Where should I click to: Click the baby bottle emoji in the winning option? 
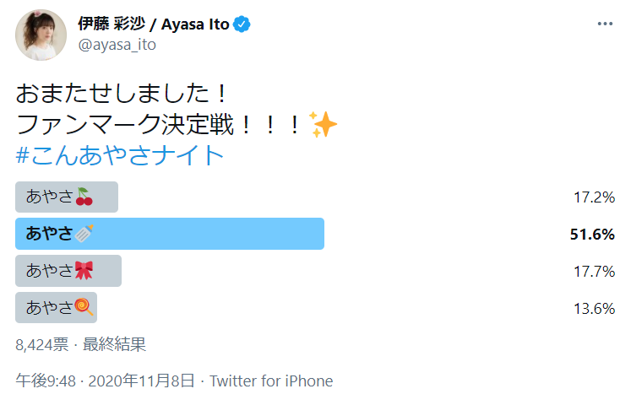point(83,234)
